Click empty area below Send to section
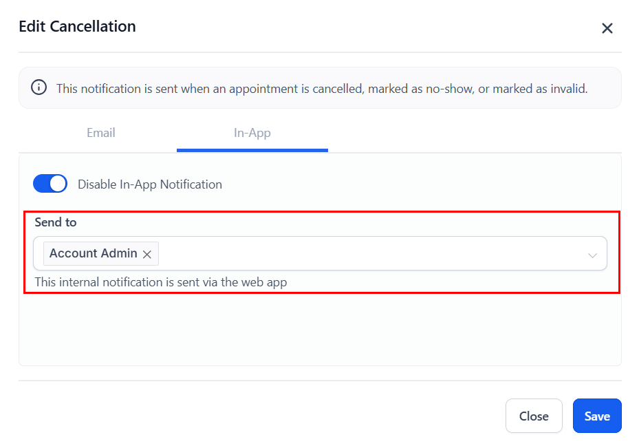The width and height of the screenshot is (639, 446). coord(319,330)
